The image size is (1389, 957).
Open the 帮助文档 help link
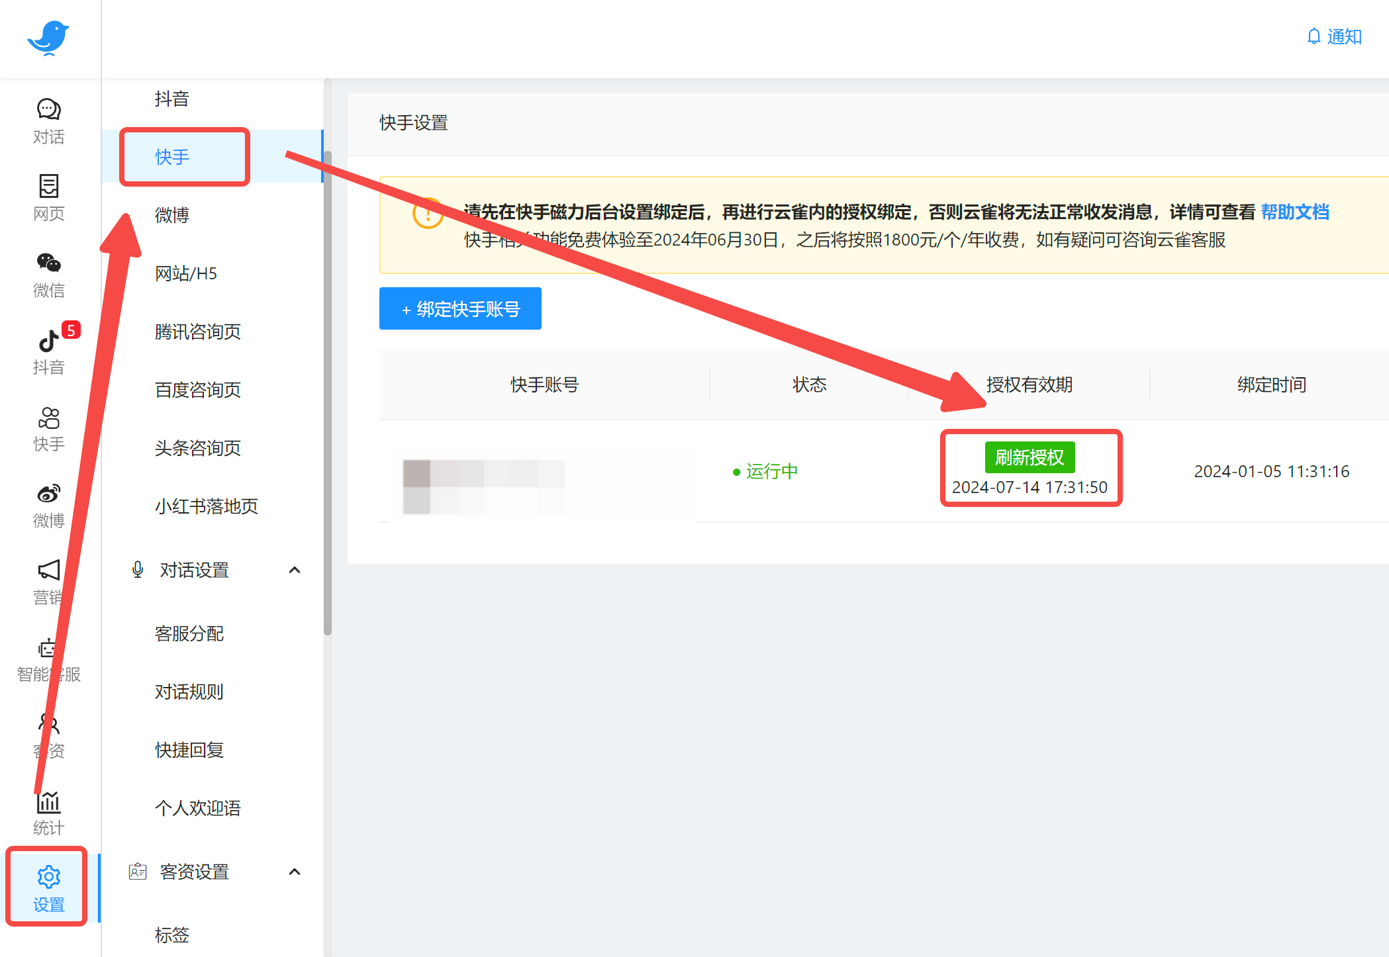pos(1294,212)
